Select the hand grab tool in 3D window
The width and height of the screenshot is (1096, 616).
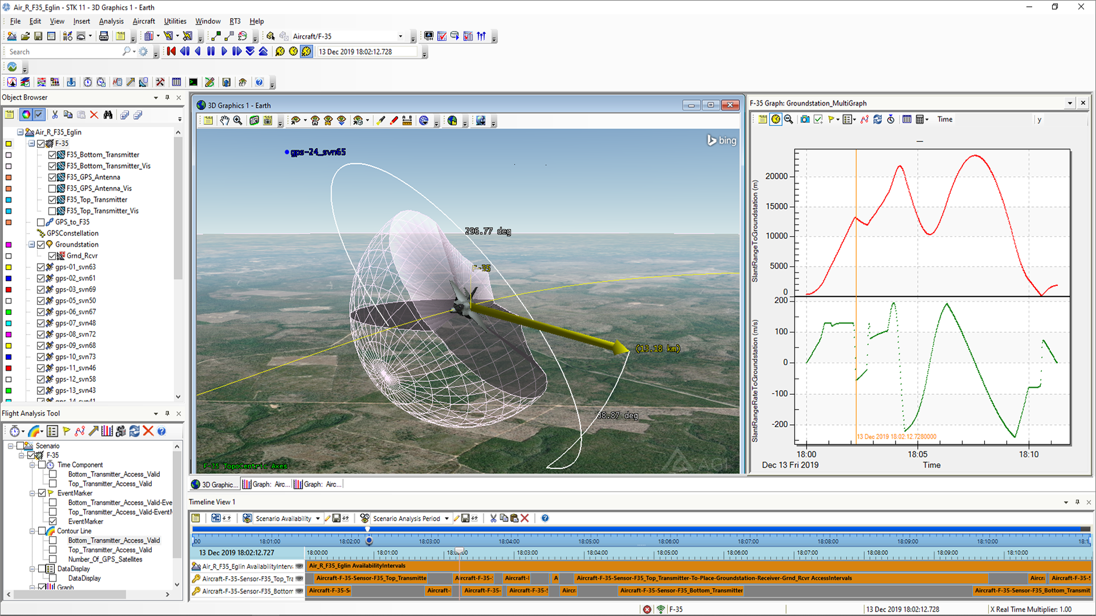[224, 120]
